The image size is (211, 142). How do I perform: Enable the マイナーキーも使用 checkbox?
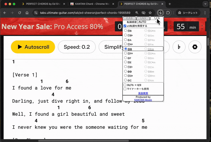tap(125, 89)
